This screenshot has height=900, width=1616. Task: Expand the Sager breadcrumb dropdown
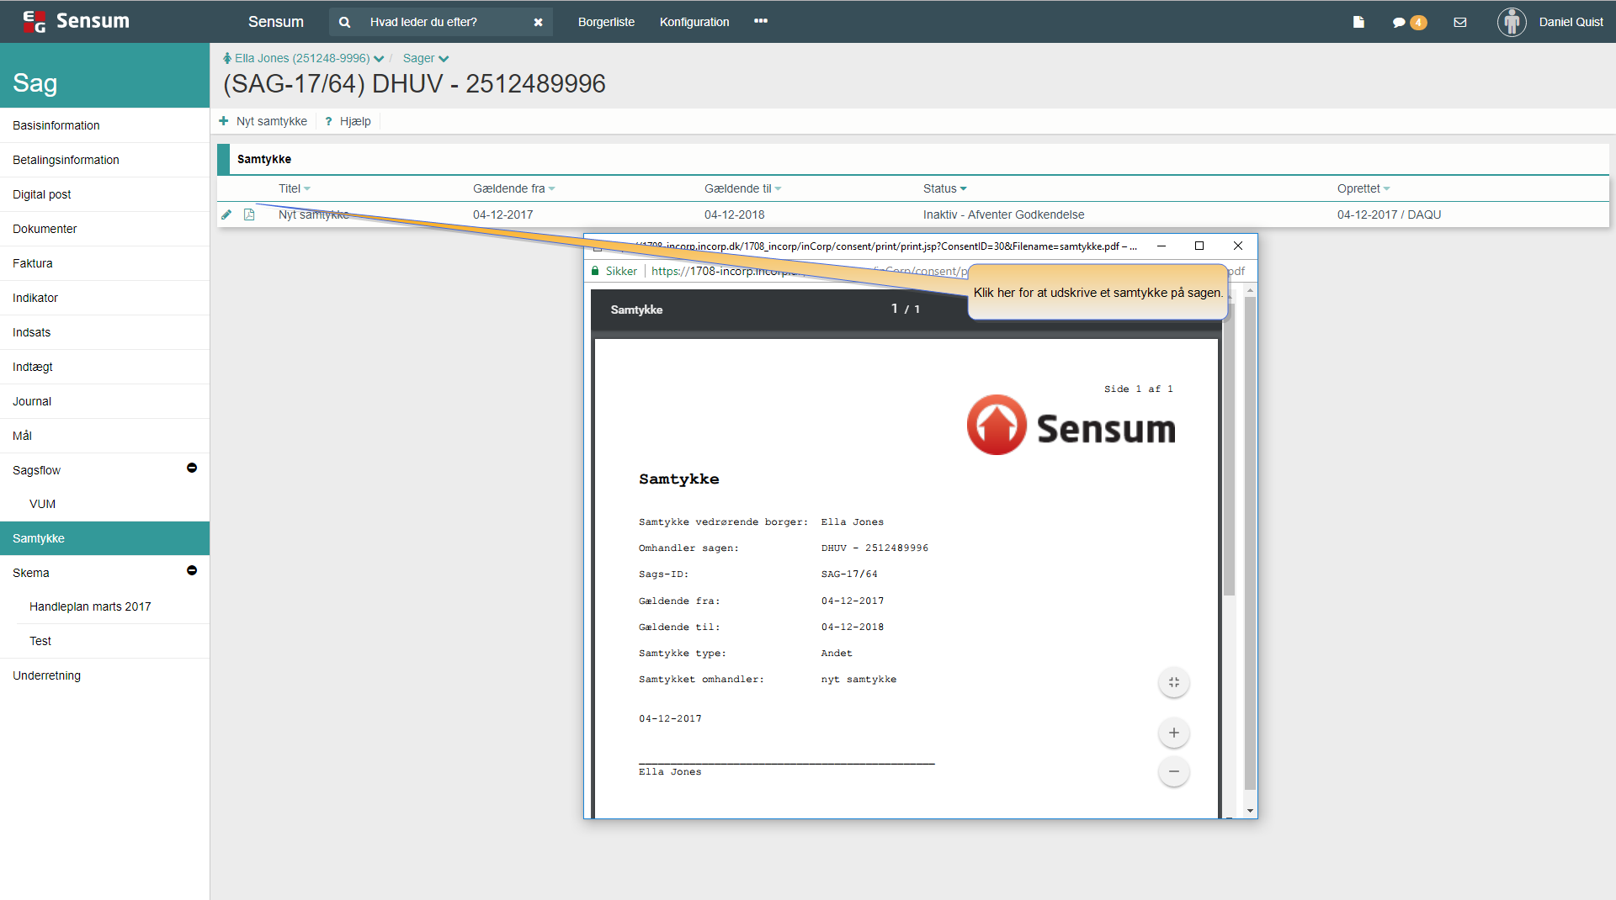coord(444,59)
